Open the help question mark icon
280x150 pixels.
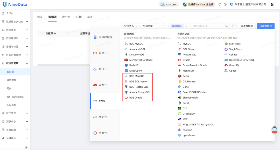tap(225, 5)
